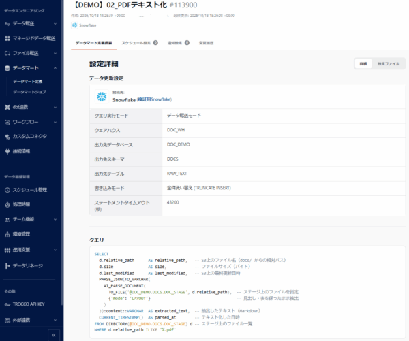
Task: Open the 検証用Snowflake connection link
Action: (154, 99)
